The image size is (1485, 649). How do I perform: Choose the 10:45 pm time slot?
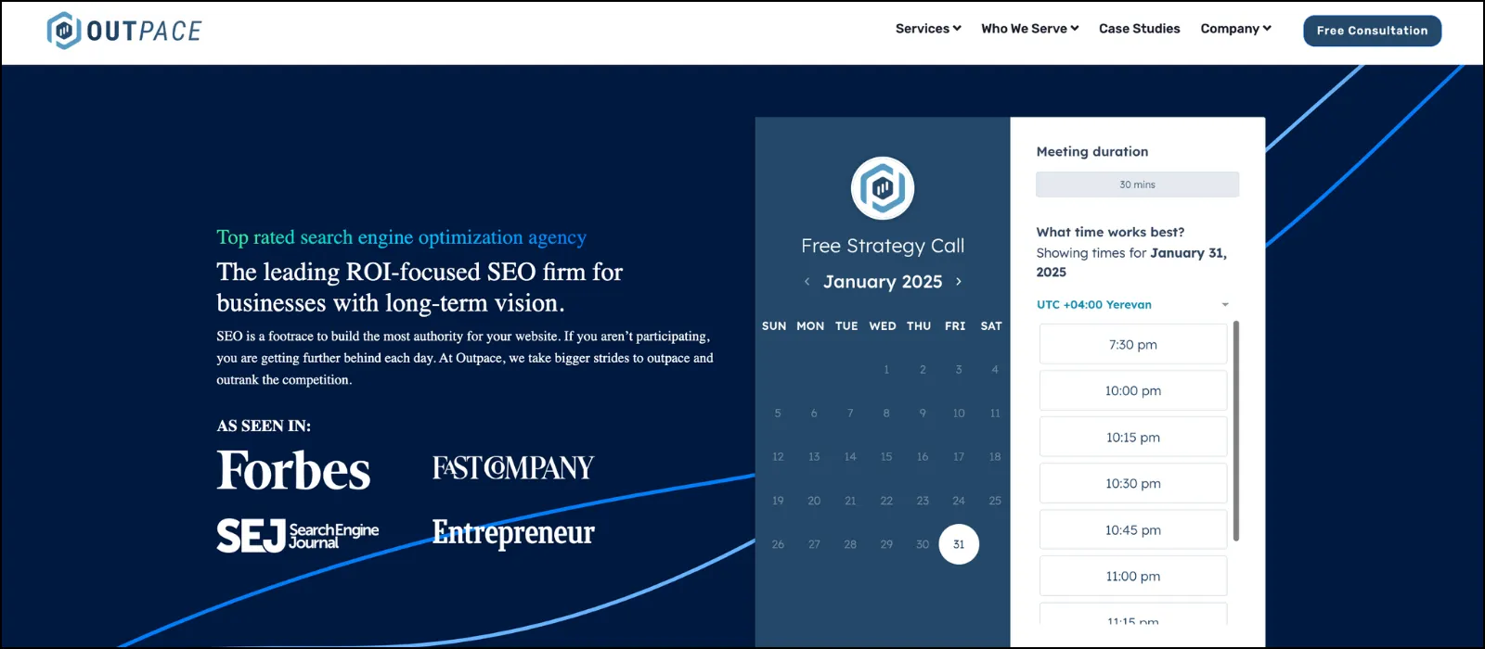[1133, 530]
